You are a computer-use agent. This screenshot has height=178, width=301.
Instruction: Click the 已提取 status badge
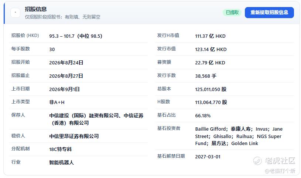pyautogui.click(x=232, y=13)
